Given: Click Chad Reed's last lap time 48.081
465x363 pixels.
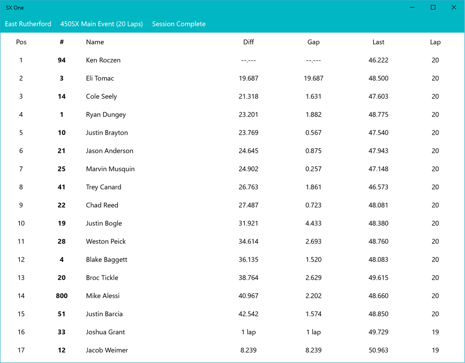Looking at the screenshot, I should 379,205.
